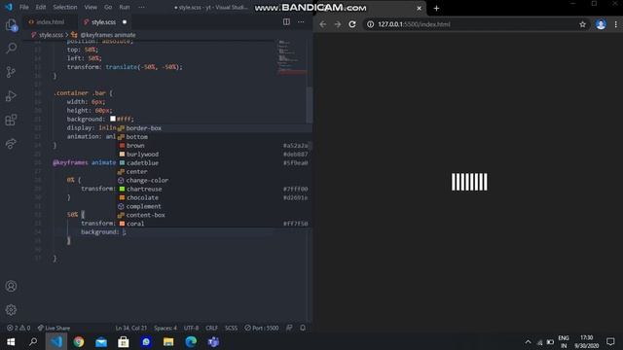This screenshot has width=623, height=350.
Task: Open the Selection menu
Action: pos(65,7)
